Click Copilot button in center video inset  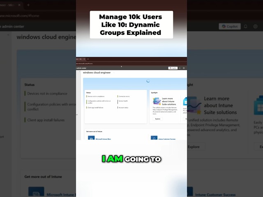tap(173, 68)
